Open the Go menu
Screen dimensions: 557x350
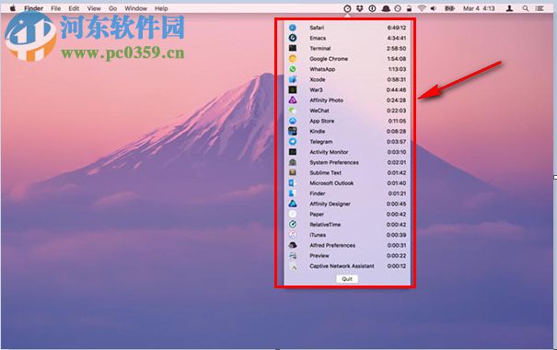[112, 8]
